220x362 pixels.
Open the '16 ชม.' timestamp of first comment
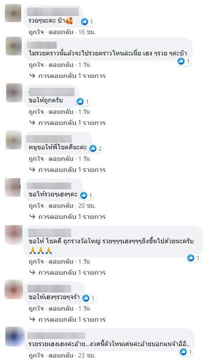point(87,32)
